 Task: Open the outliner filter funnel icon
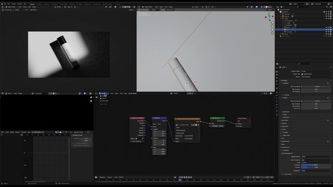(x=327, y=7)
